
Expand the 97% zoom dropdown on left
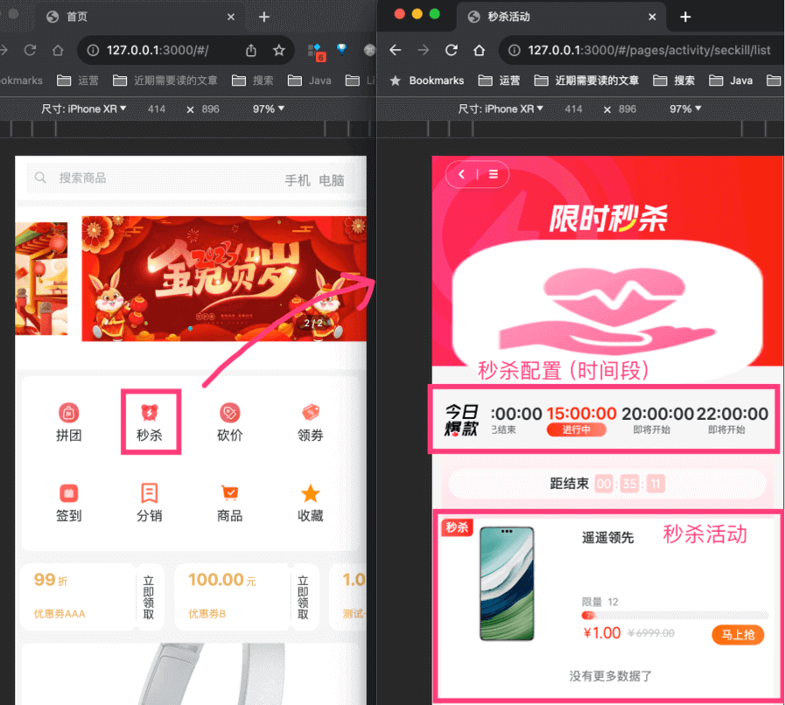(268, 109)
